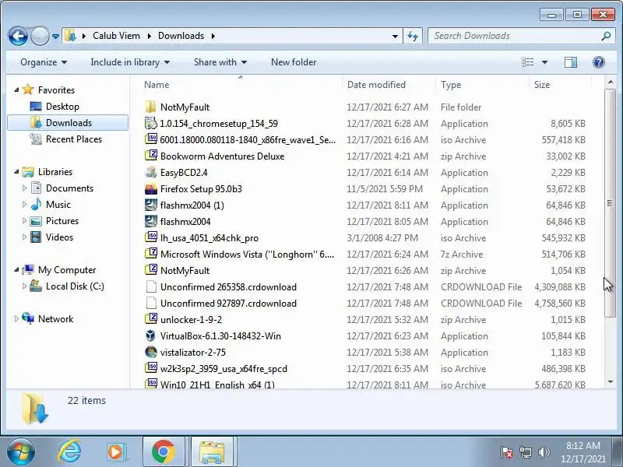Select the flashmx2004 8:05 AM application icon

point(150,221)
